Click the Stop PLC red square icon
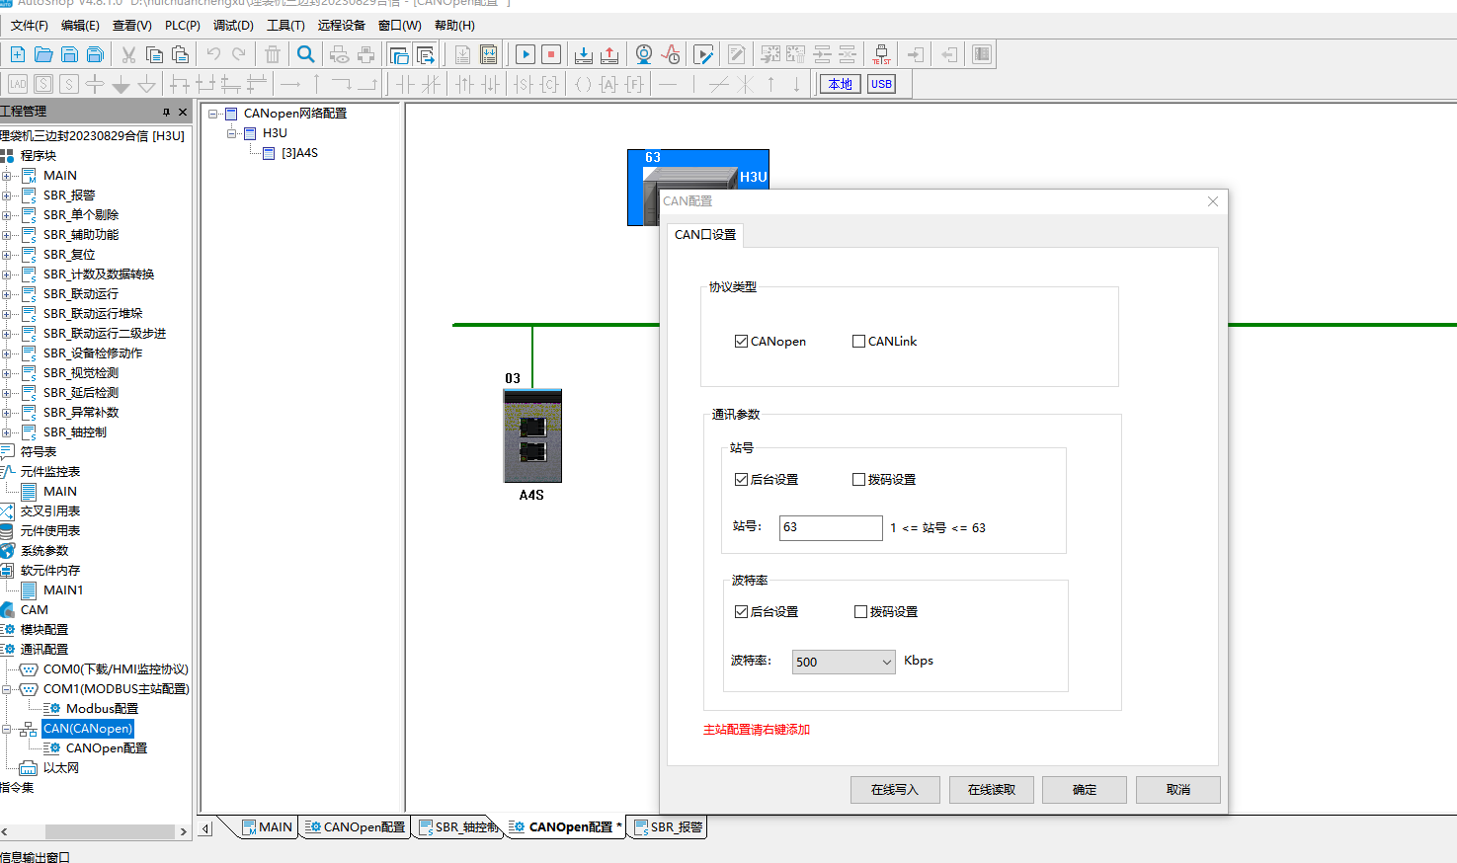The width and height of the screenshot is (1457, 863). (x=551, y=54)
